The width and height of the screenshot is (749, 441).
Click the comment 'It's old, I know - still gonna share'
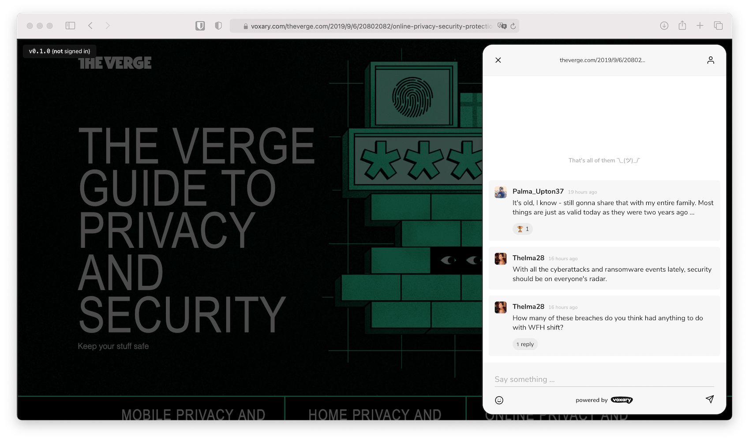pos(613,208)
